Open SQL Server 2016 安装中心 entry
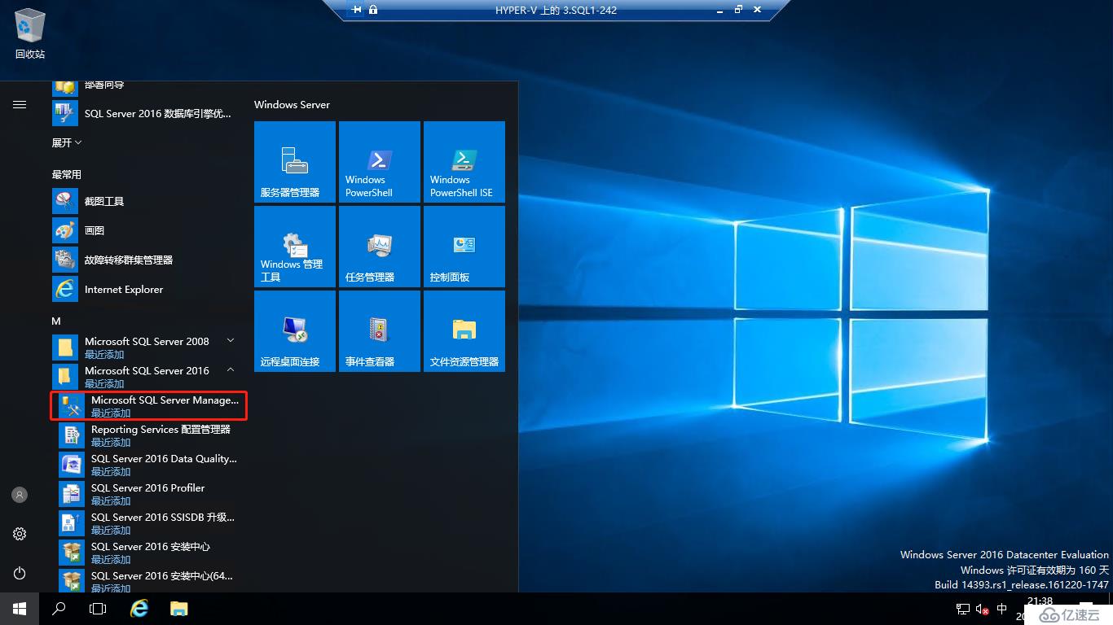The height and width of the screenshot is (625, 1113). coord(148,553)
